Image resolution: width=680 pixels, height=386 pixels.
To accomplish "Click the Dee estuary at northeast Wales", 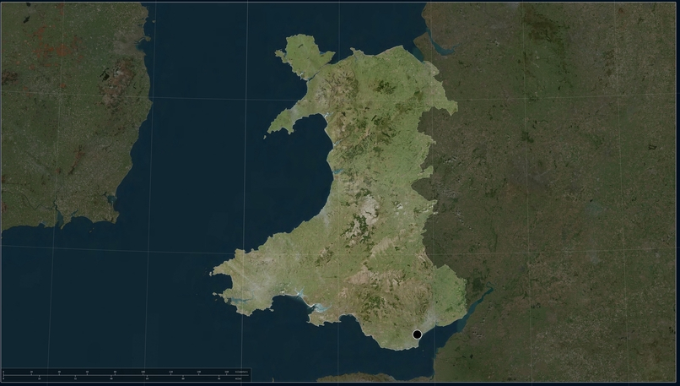I will (x=436, y=44).
